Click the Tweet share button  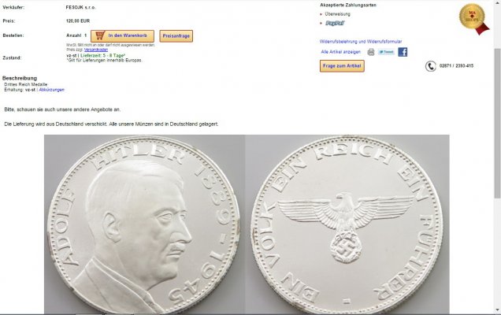[x=386, y=52]
